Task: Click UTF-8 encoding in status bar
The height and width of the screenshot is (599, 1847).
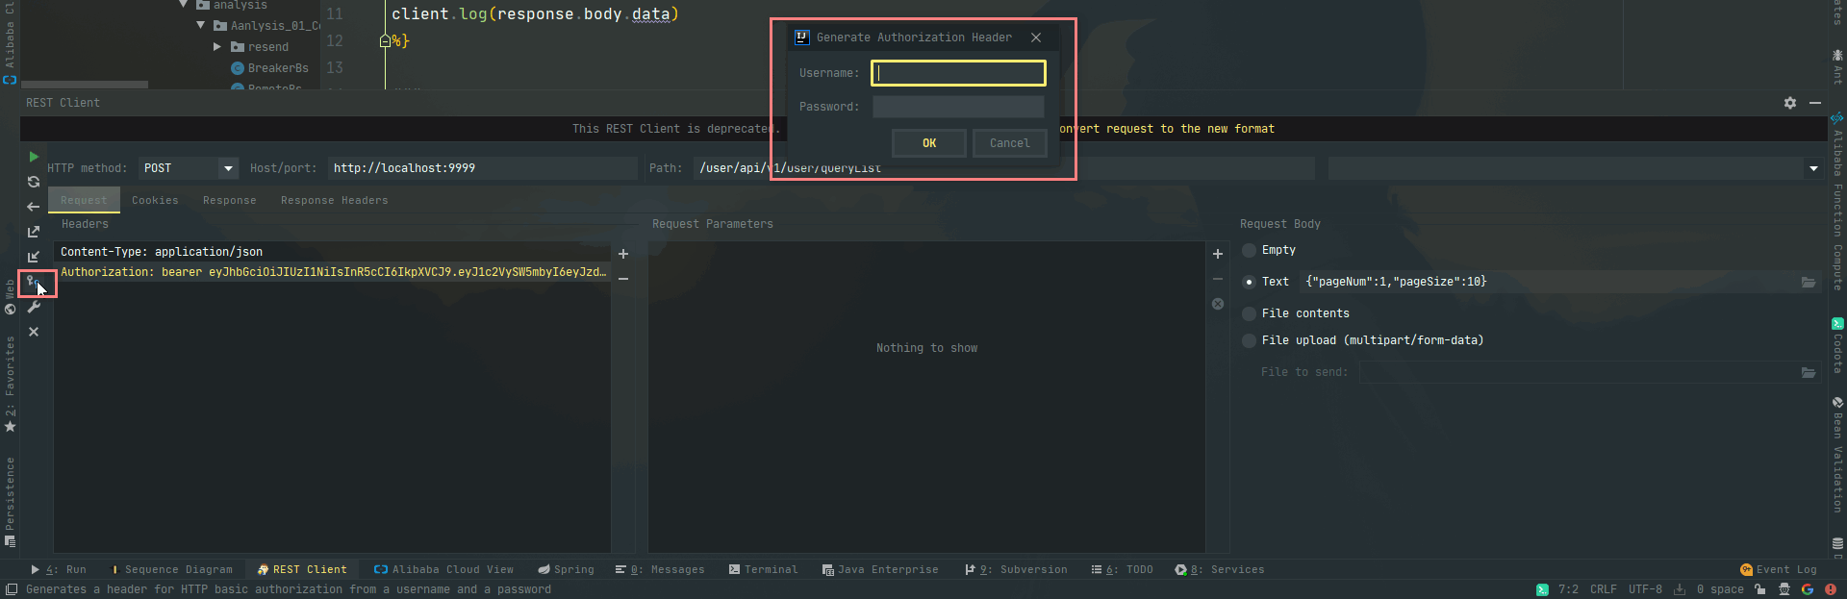Action: tap(1645, 589)
